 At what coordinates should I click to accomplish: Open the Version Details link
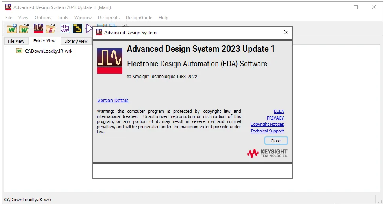[x=113, y=100]
